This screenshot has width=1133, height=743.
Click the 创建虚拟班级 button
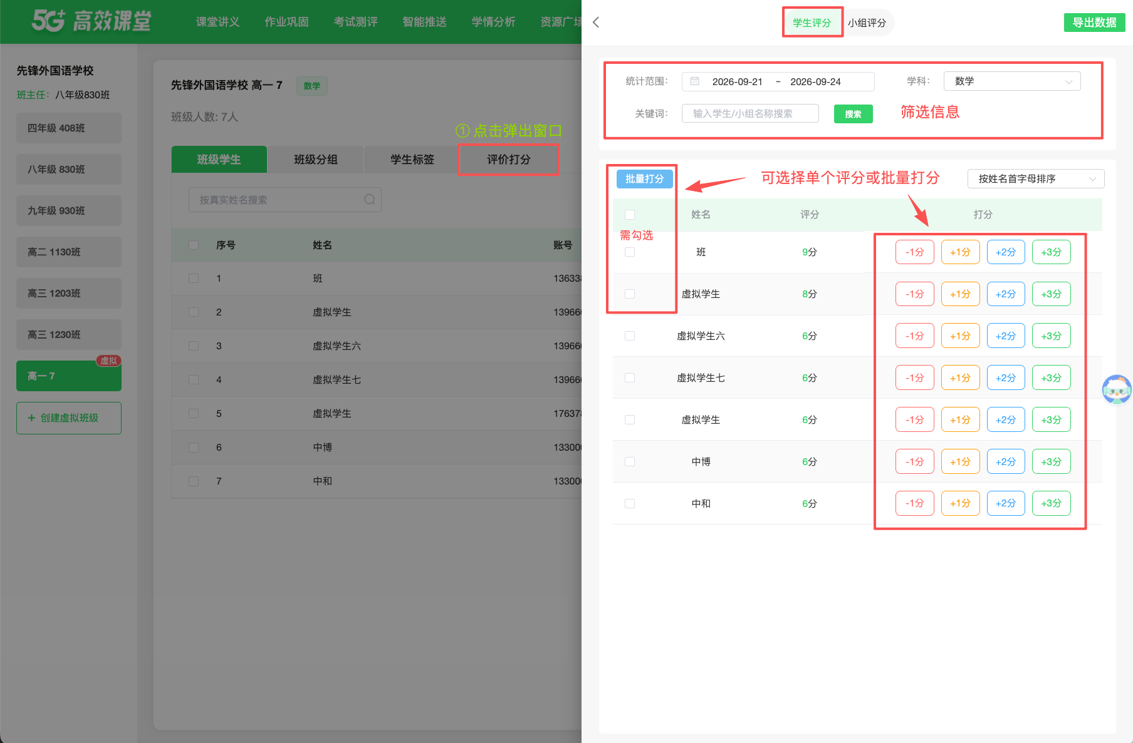click(x=69, y=418)
